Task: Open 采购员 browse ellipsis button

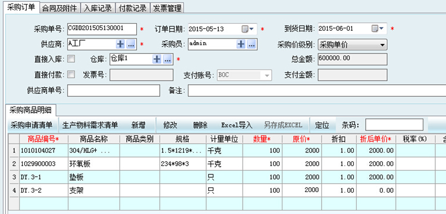Action: (x=251, y=44)
